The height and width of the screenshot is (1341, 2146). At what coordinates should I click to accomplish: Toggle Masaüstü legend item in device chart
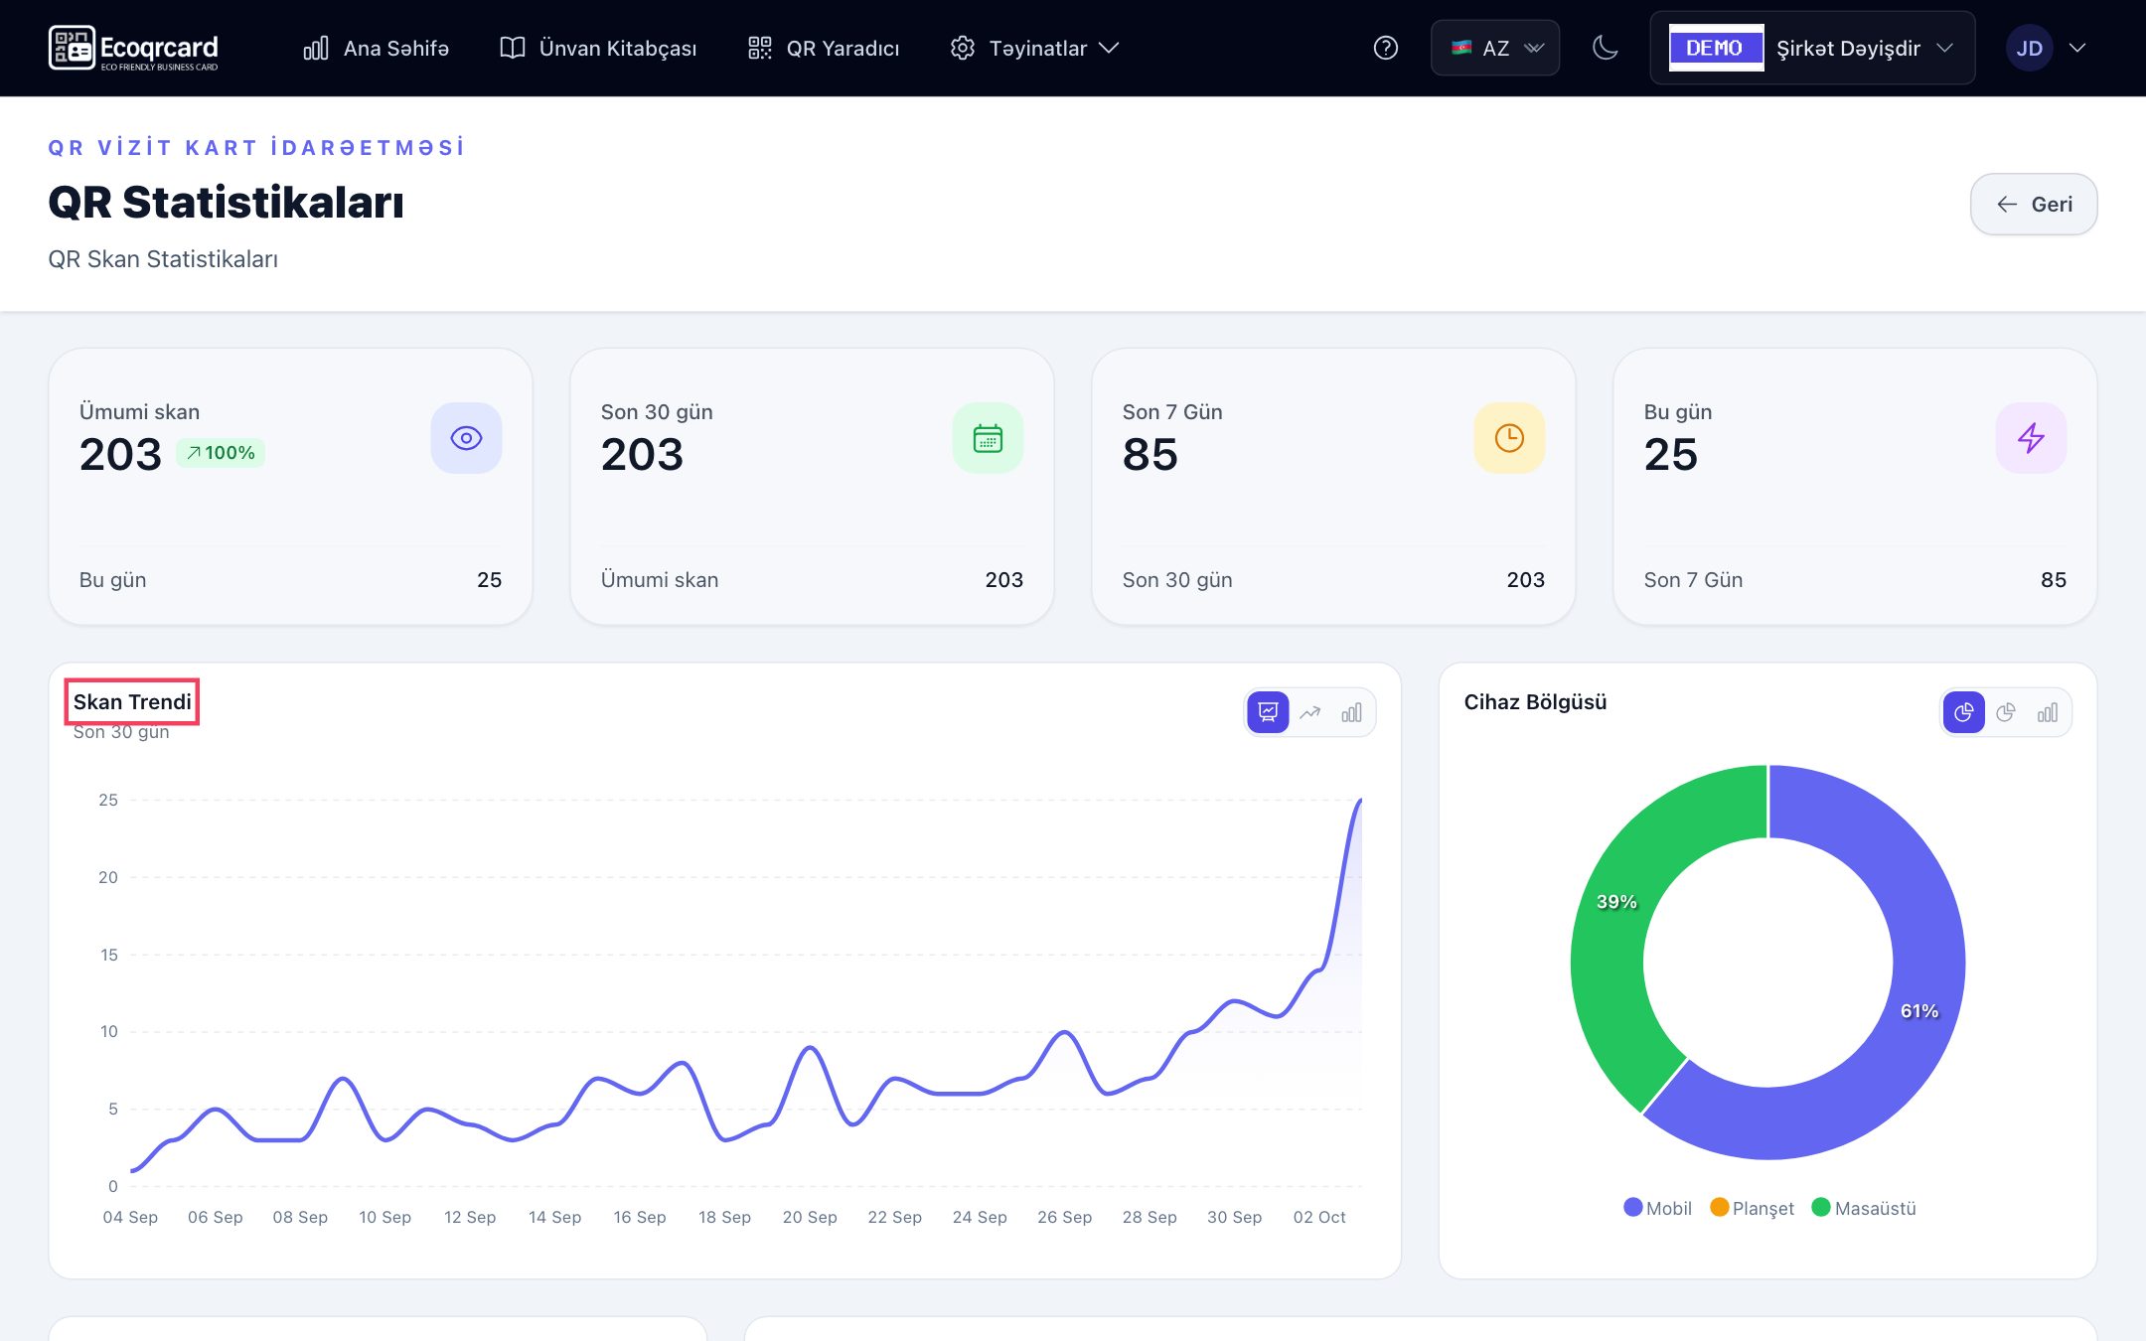pos(1864,1208)
